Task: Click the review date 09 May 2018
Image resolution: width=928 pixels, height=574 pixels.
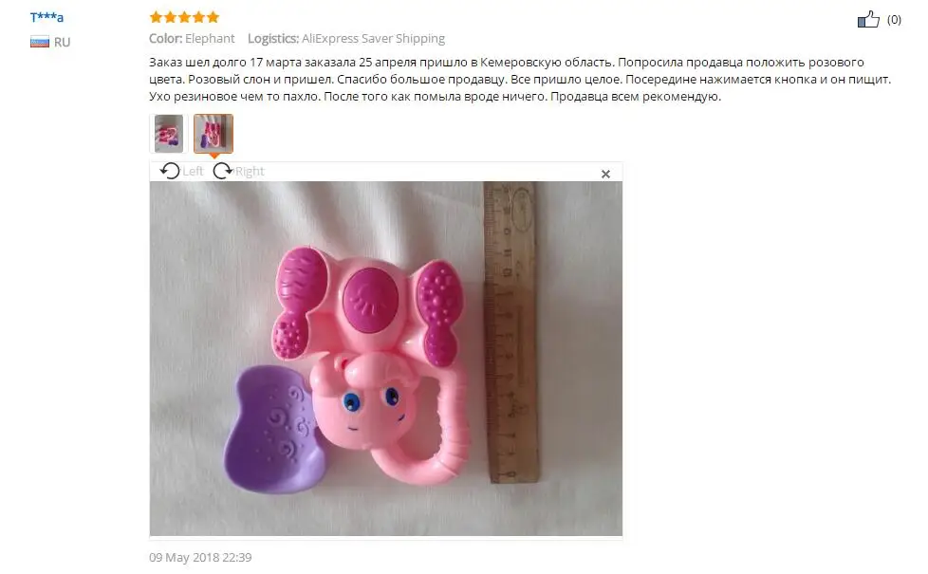Action: tap(200, 558)
